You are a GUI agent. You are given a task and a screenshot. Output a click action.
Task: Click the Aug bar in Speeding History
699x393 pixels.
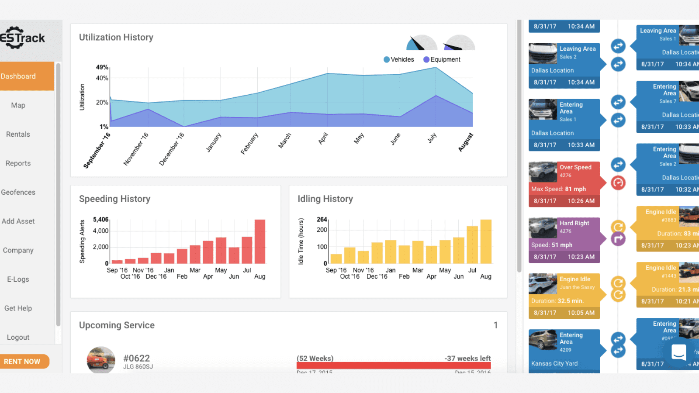260,241
